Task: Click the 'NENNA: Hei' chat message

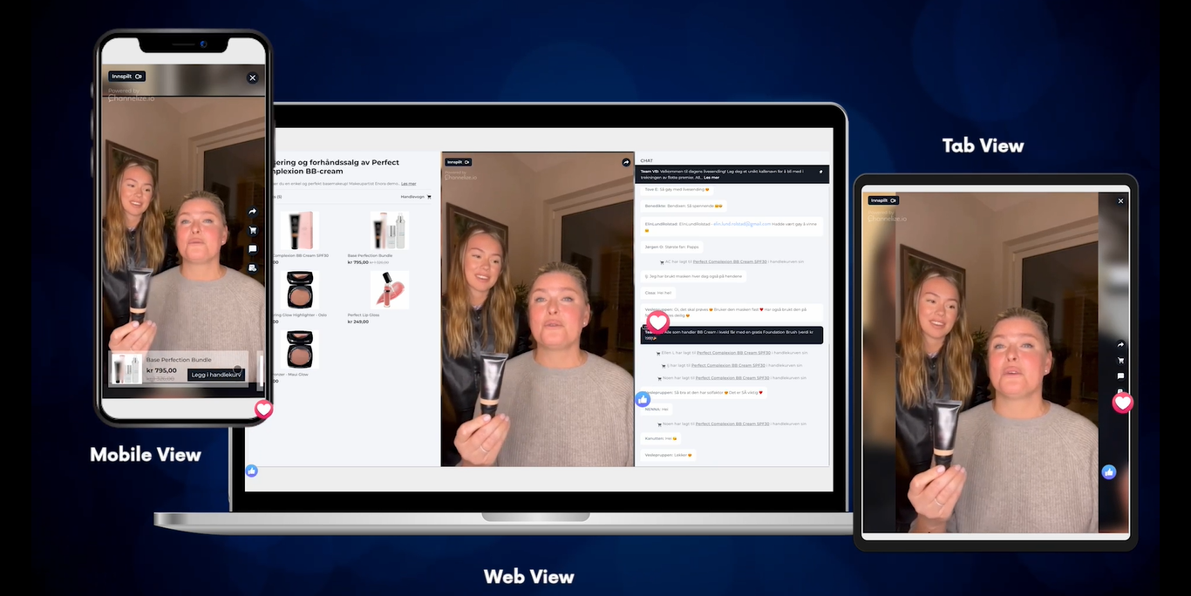Action: click(657, 408)
